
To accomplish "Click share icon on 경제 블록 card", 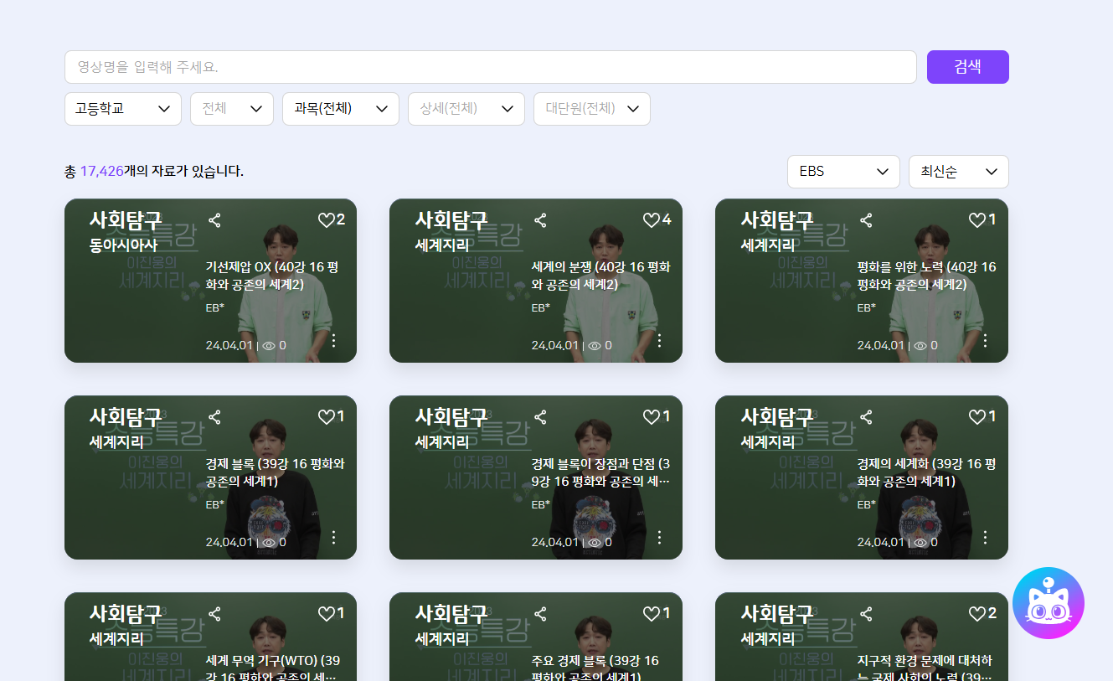I will (214, 417).
